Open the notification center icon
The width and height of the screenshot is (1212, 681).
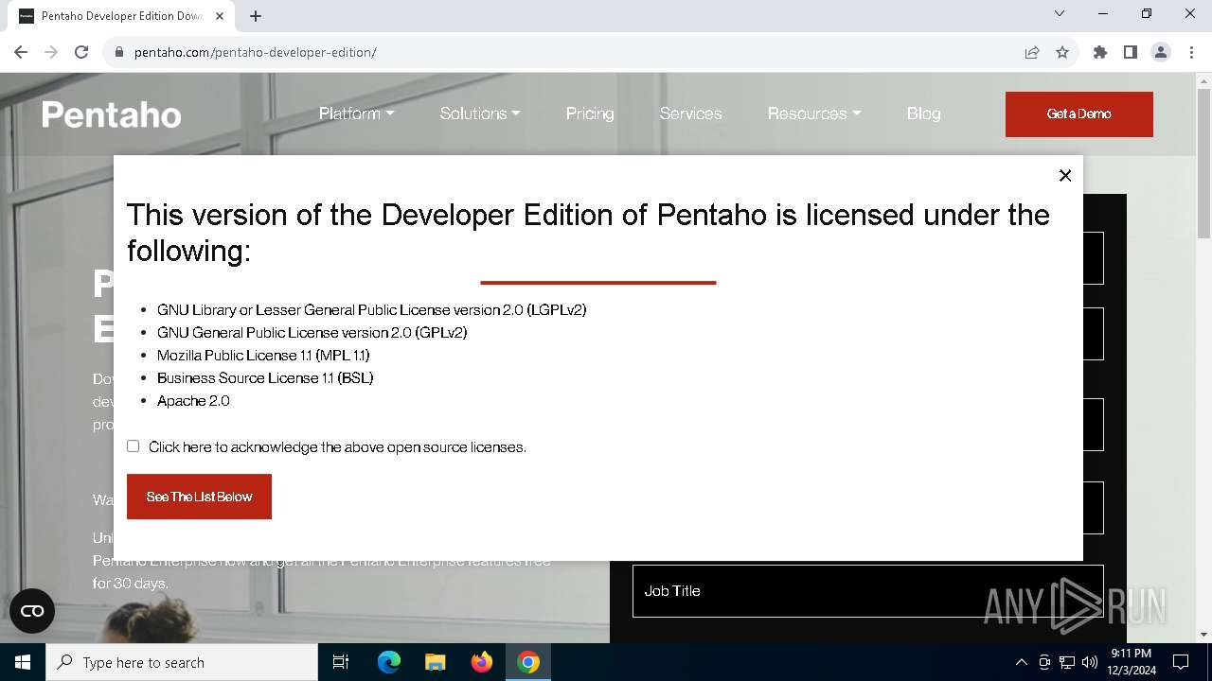pyautogui.click(x=1181, y=662)
